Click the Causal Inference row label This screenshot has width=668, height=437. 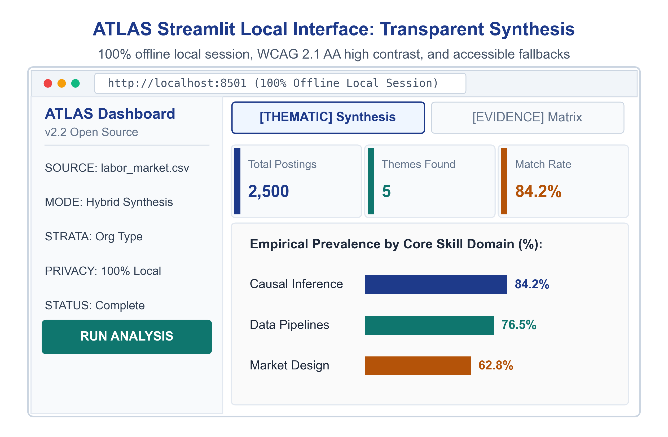[x=296, y=284]
